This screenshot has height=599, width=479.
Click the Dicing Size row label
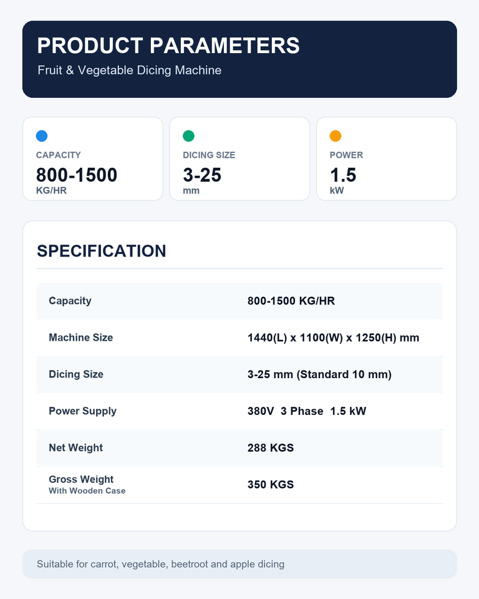76,374
